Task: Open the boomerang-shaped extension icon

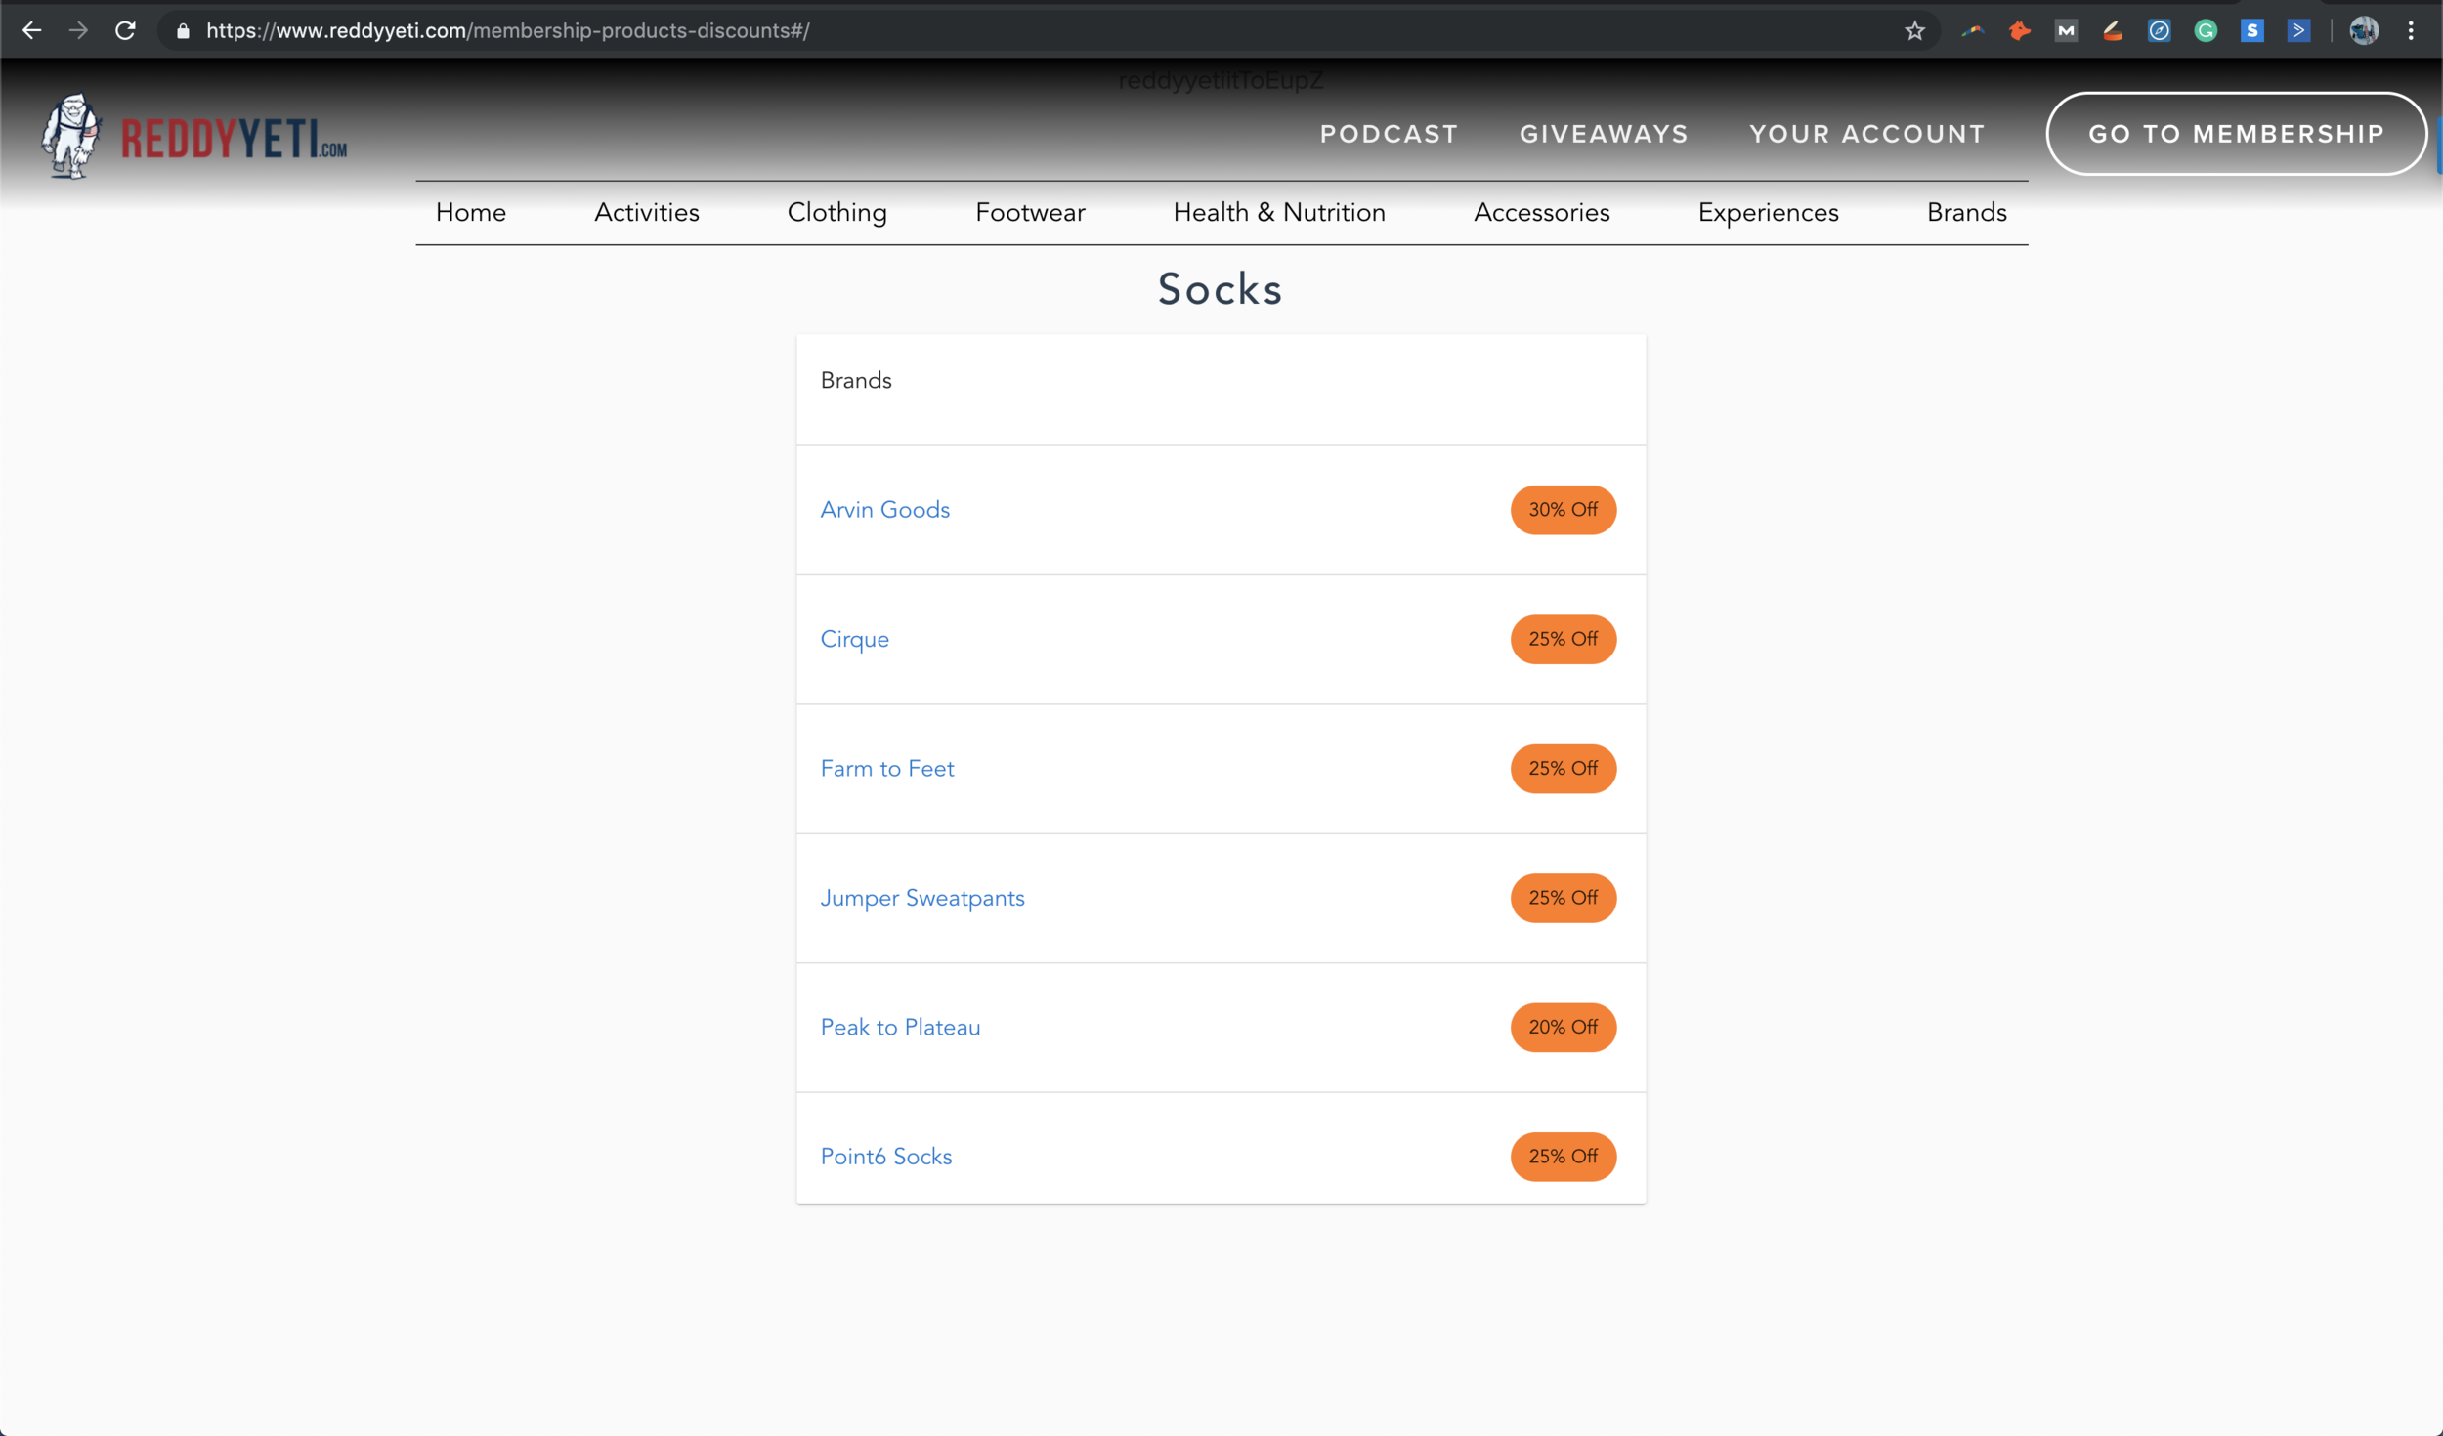Action: tap(1972, 31)
